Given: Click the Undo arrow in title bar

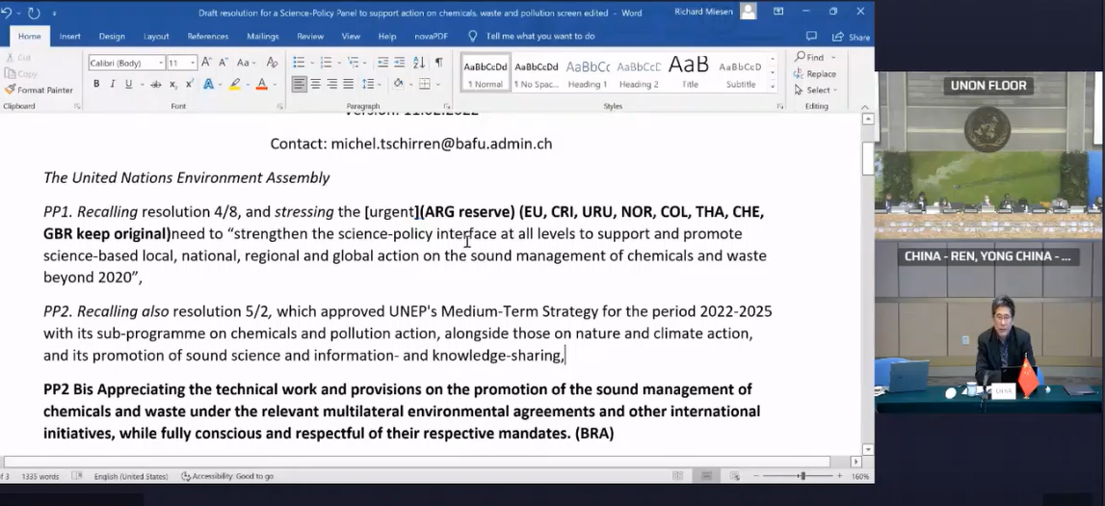Looking at the screenshot, I should (8, 13).
